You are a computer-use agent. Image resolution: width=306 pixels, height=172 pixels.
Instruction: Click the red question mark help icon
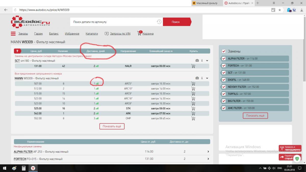(17, 51)
